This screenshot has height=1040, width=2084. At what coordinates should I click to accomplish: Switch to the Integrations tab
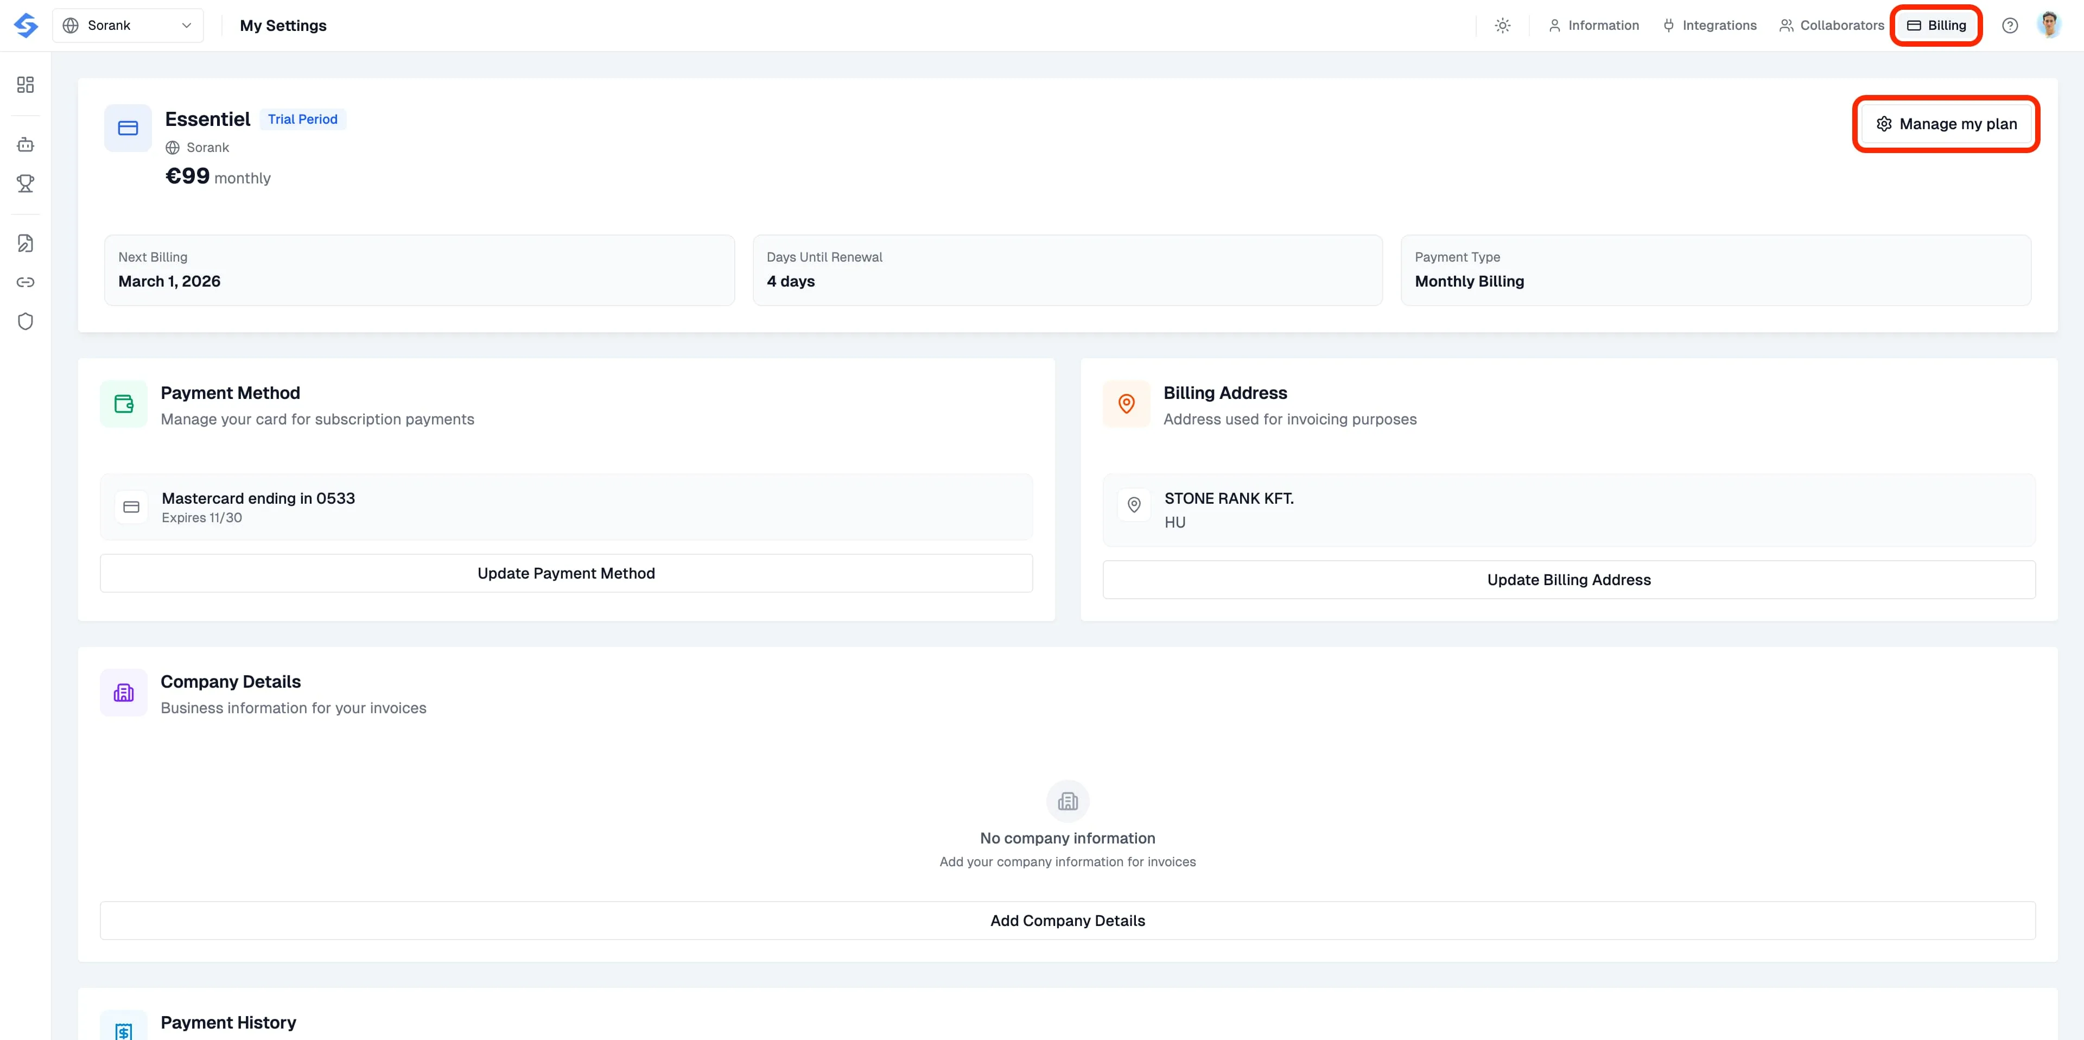tap(1710, 25)
